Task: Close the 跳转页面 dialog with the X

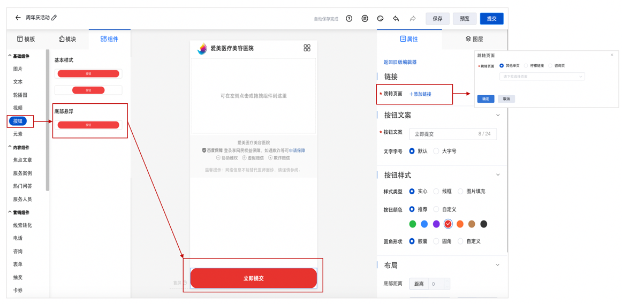Action: (612, 55)
